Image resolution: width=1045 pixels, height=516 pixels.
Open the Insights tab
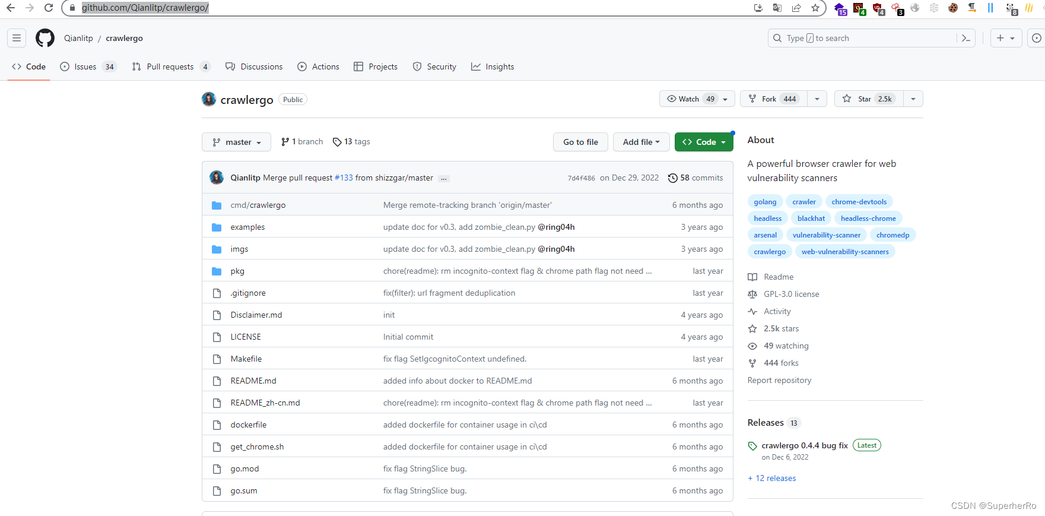pos(493,67)
